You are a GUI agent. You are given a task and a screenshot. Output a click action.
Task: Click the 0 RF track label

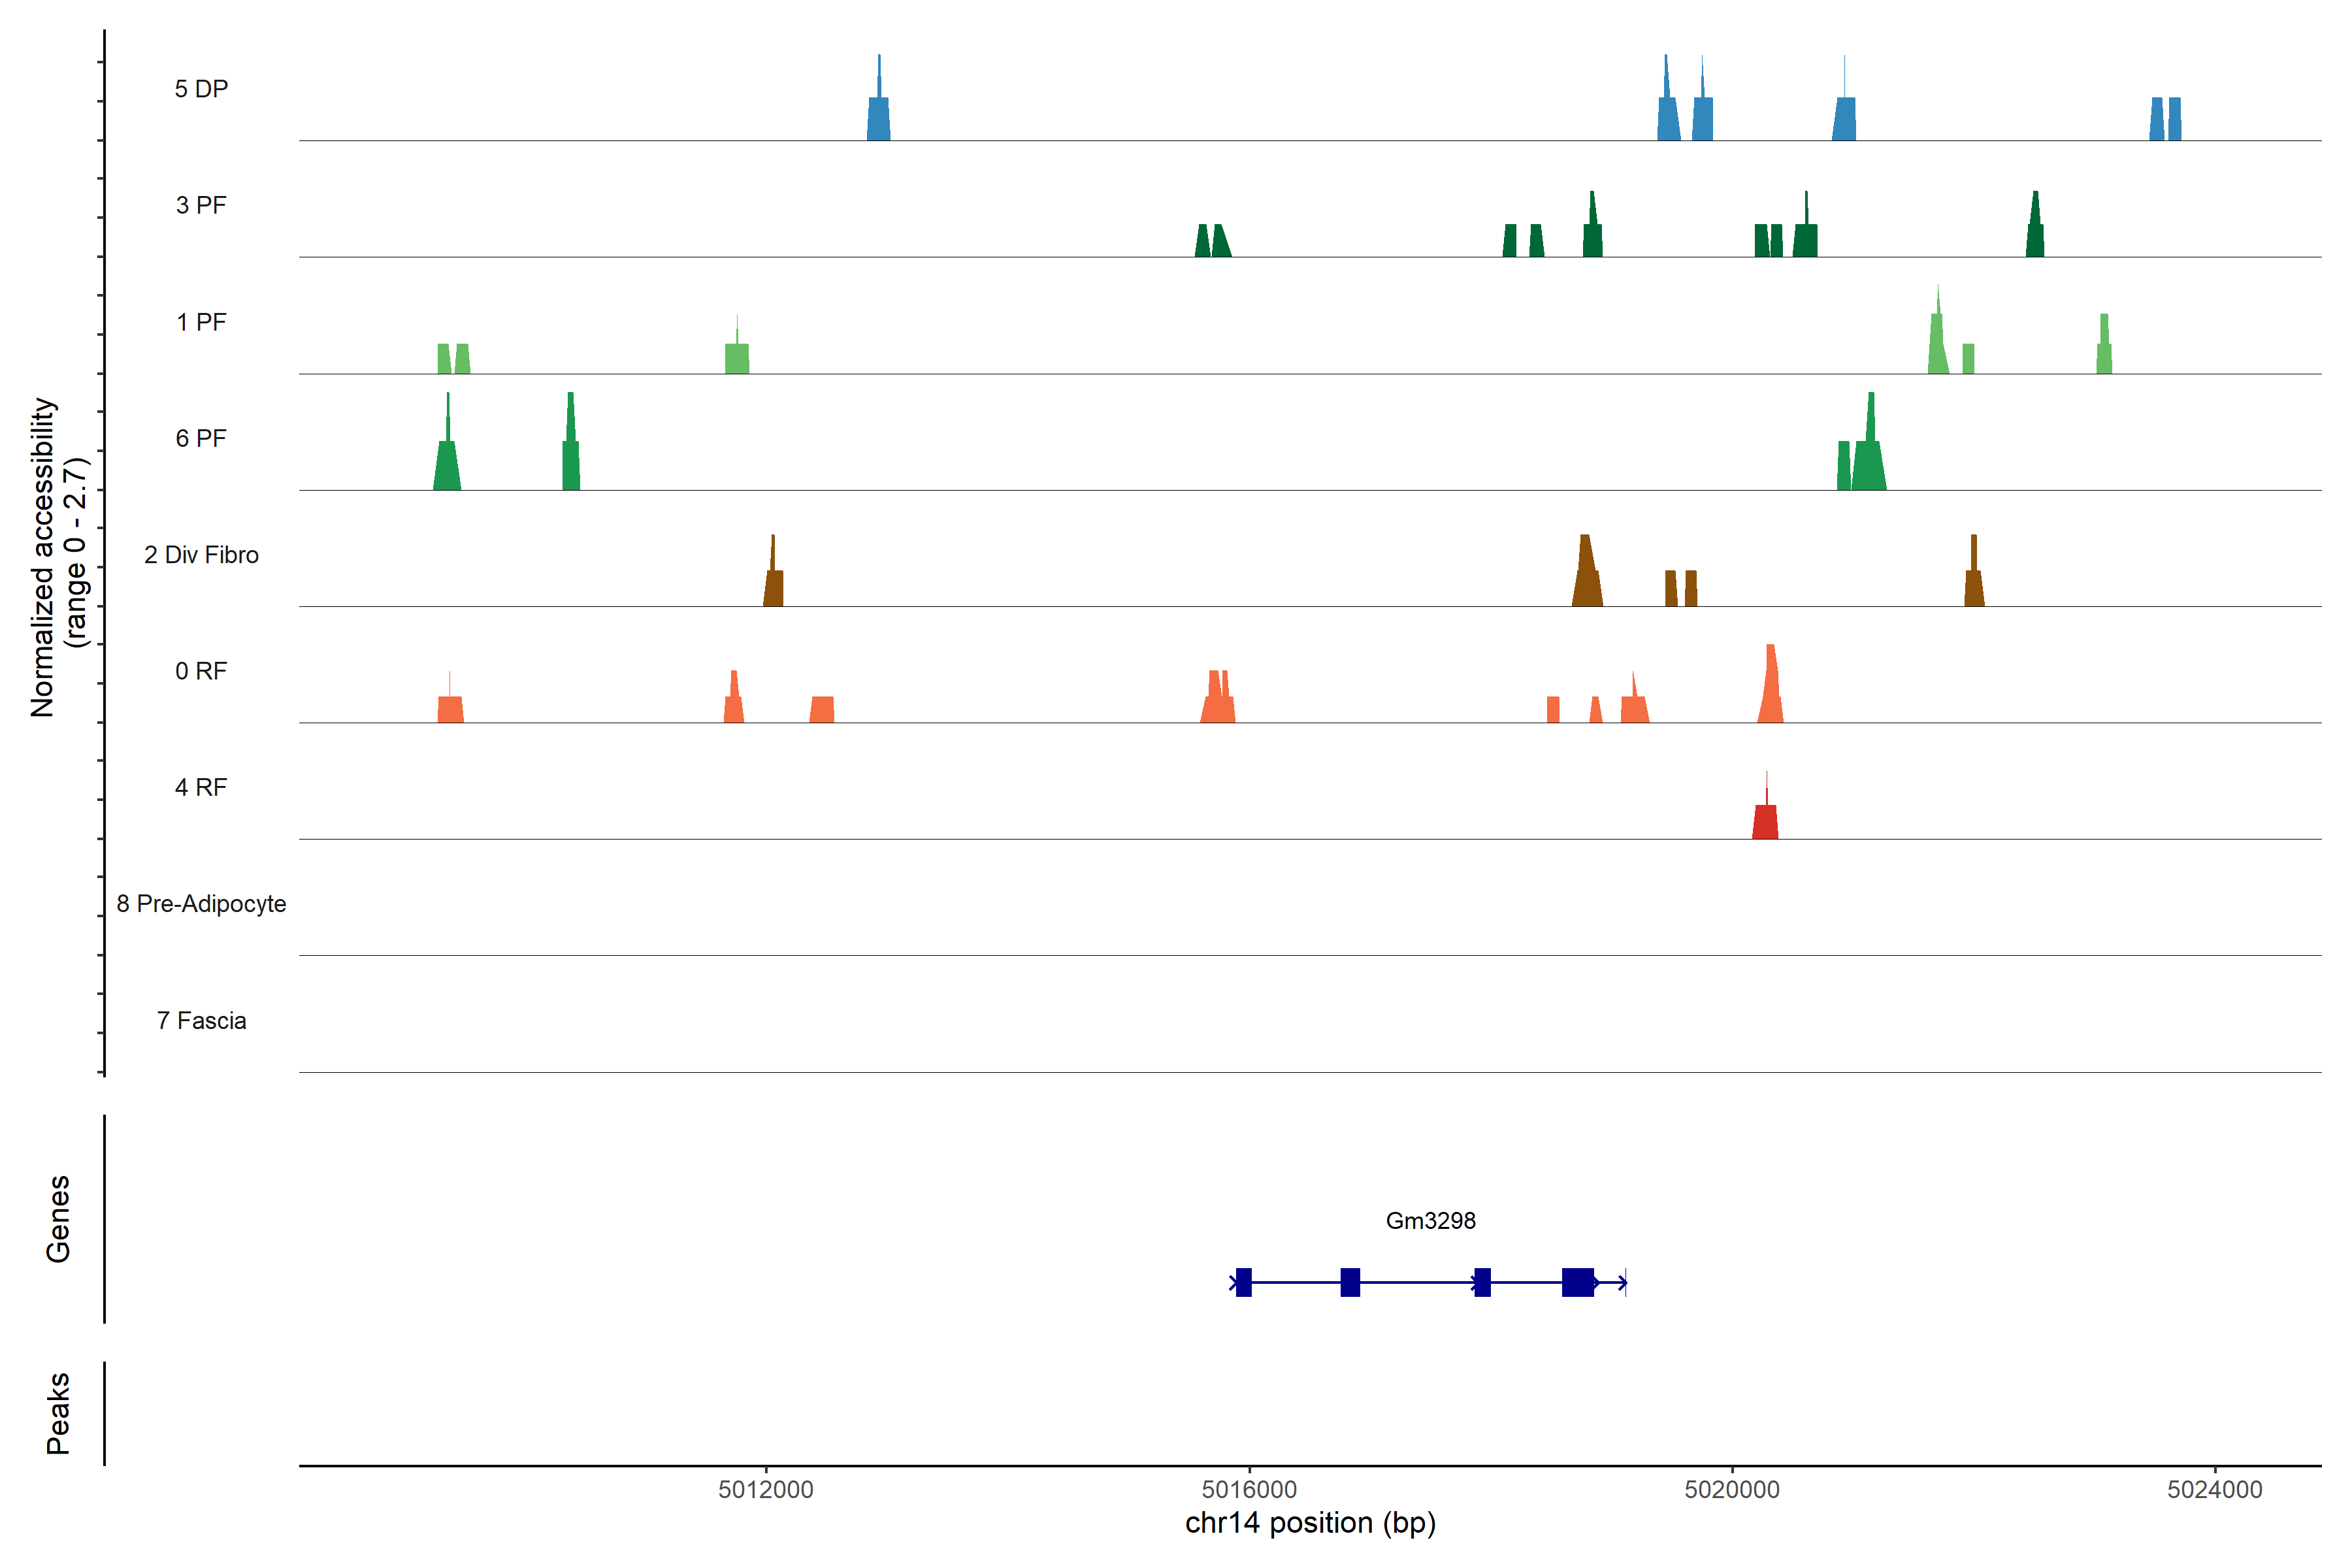[x=201, y=671]
